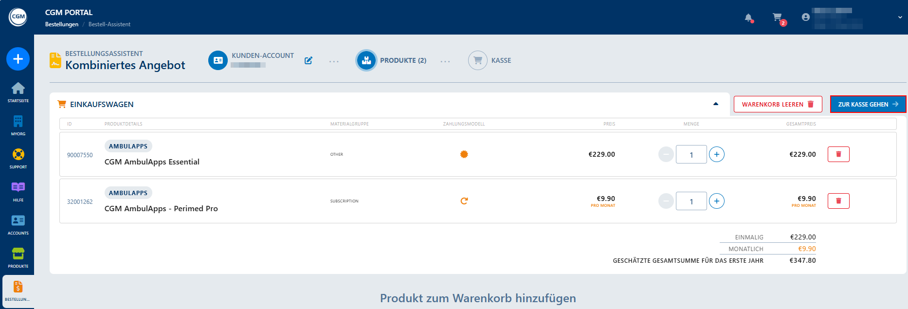Image resolution: width=908 pixels, height=309 pixels.
Task: Click Kombiniertes Angebot document icon
Action: point(55,60)
